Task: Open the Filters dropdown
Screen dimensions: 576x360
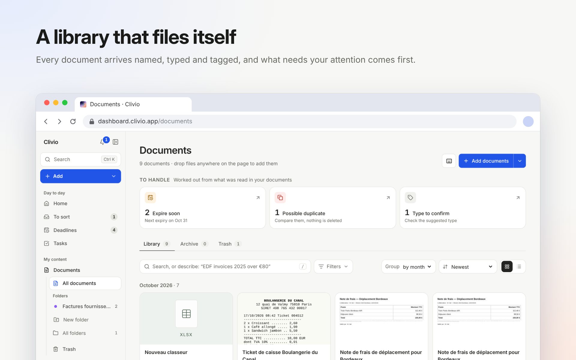Action: (x=333, y=266)
